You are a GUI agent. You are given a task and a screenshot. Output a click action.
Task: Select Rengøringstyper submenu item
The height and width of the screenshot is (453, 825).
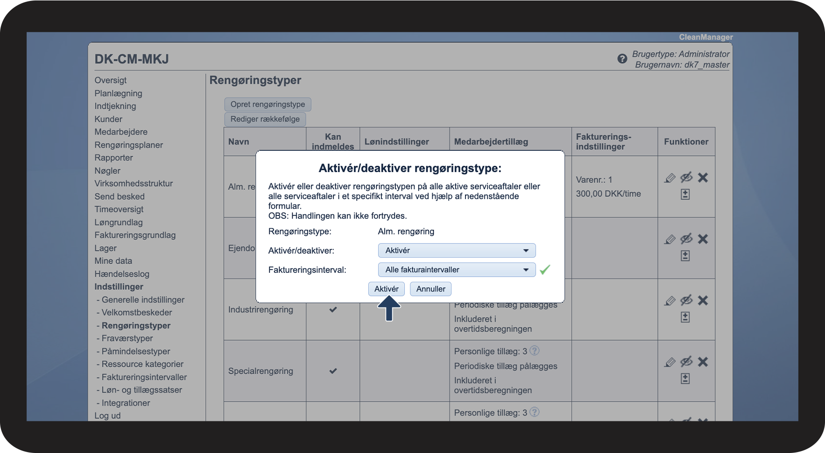tap(136, 326)
